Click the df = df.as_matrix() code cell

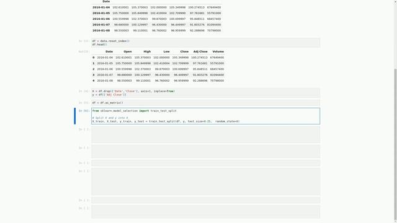click(x=205, y=103)
